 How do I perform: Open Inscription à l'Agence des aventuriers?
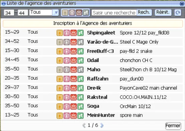pyautogui.click(x=93, y=23)
